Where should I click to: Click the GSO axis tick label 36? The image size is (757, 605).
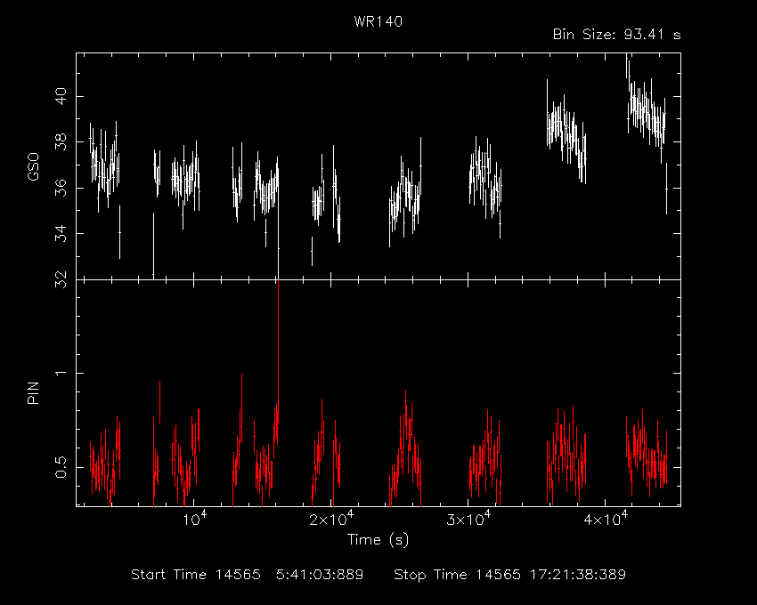(x=61, y=188)
